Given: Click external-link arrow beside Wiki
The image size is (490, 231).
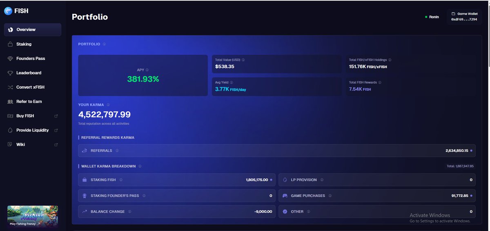Looking at the screenshot, I should click(56, 144).
